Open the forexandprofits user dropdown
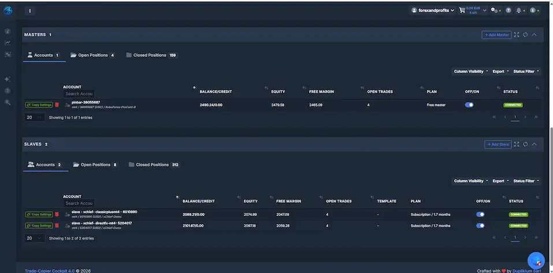 pyautogui.click(x=433, y=10)
